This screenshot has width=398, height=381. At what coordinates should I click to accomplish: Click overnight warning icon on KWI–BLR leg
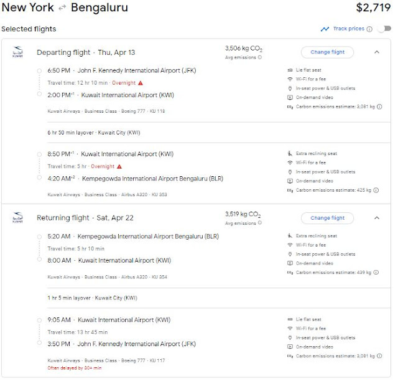(119, 167)
